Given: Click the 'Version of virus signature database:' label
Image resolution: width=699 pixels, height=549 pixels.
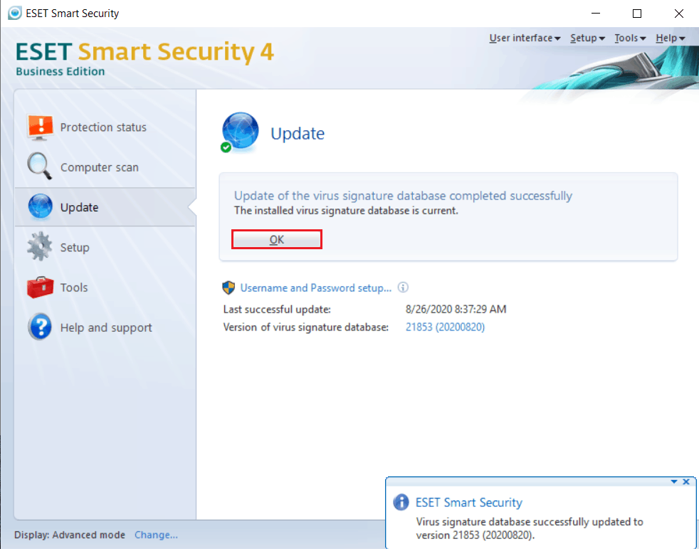Looking at the screenshot, I should 306,327.
